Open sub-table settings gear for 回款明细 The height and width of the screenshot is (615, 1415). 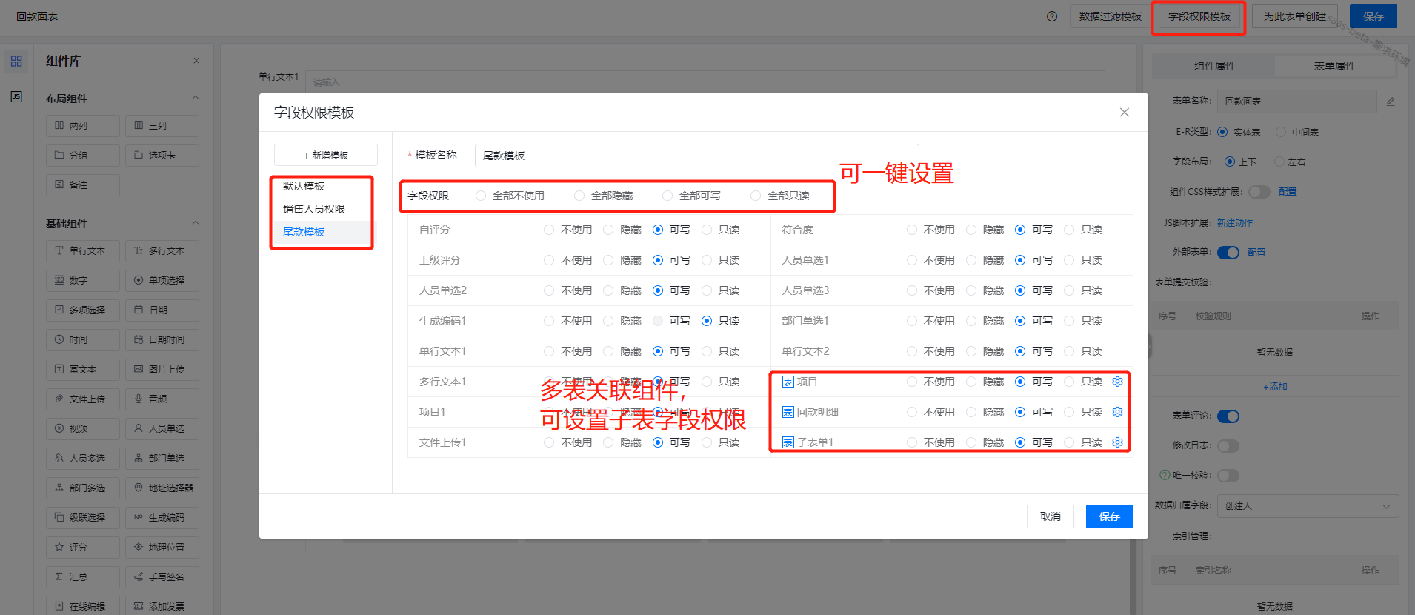pos(1117,412)
